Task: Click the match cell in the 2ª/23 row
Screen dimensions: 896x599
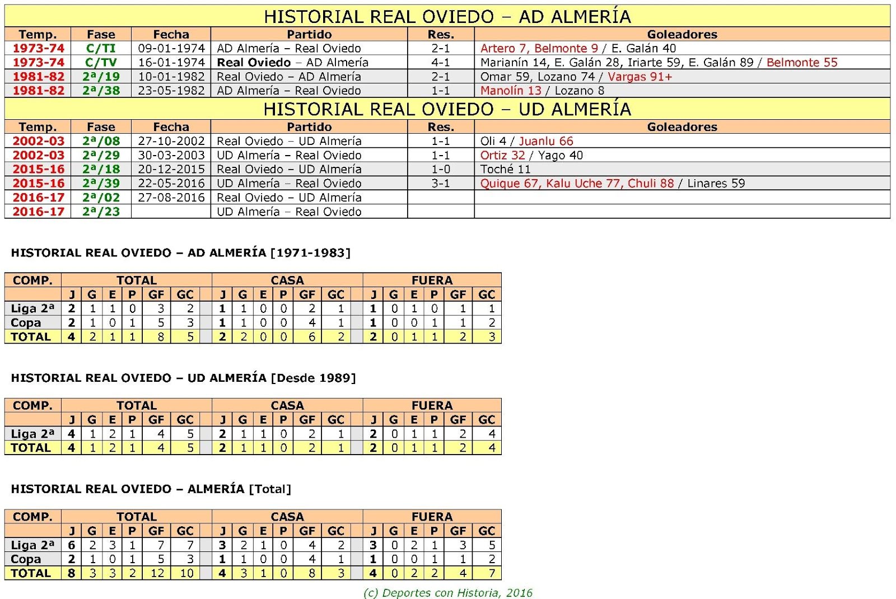Action: tap(309, 211)
